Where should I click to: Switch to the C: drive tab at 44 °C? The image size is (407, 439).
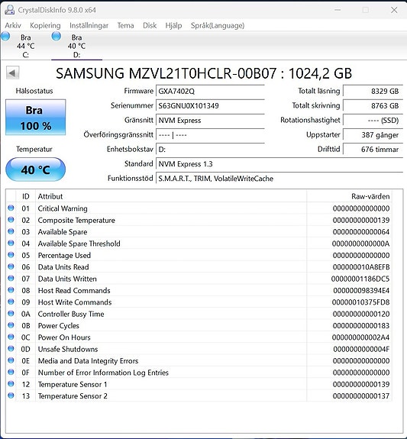[25, 46]
